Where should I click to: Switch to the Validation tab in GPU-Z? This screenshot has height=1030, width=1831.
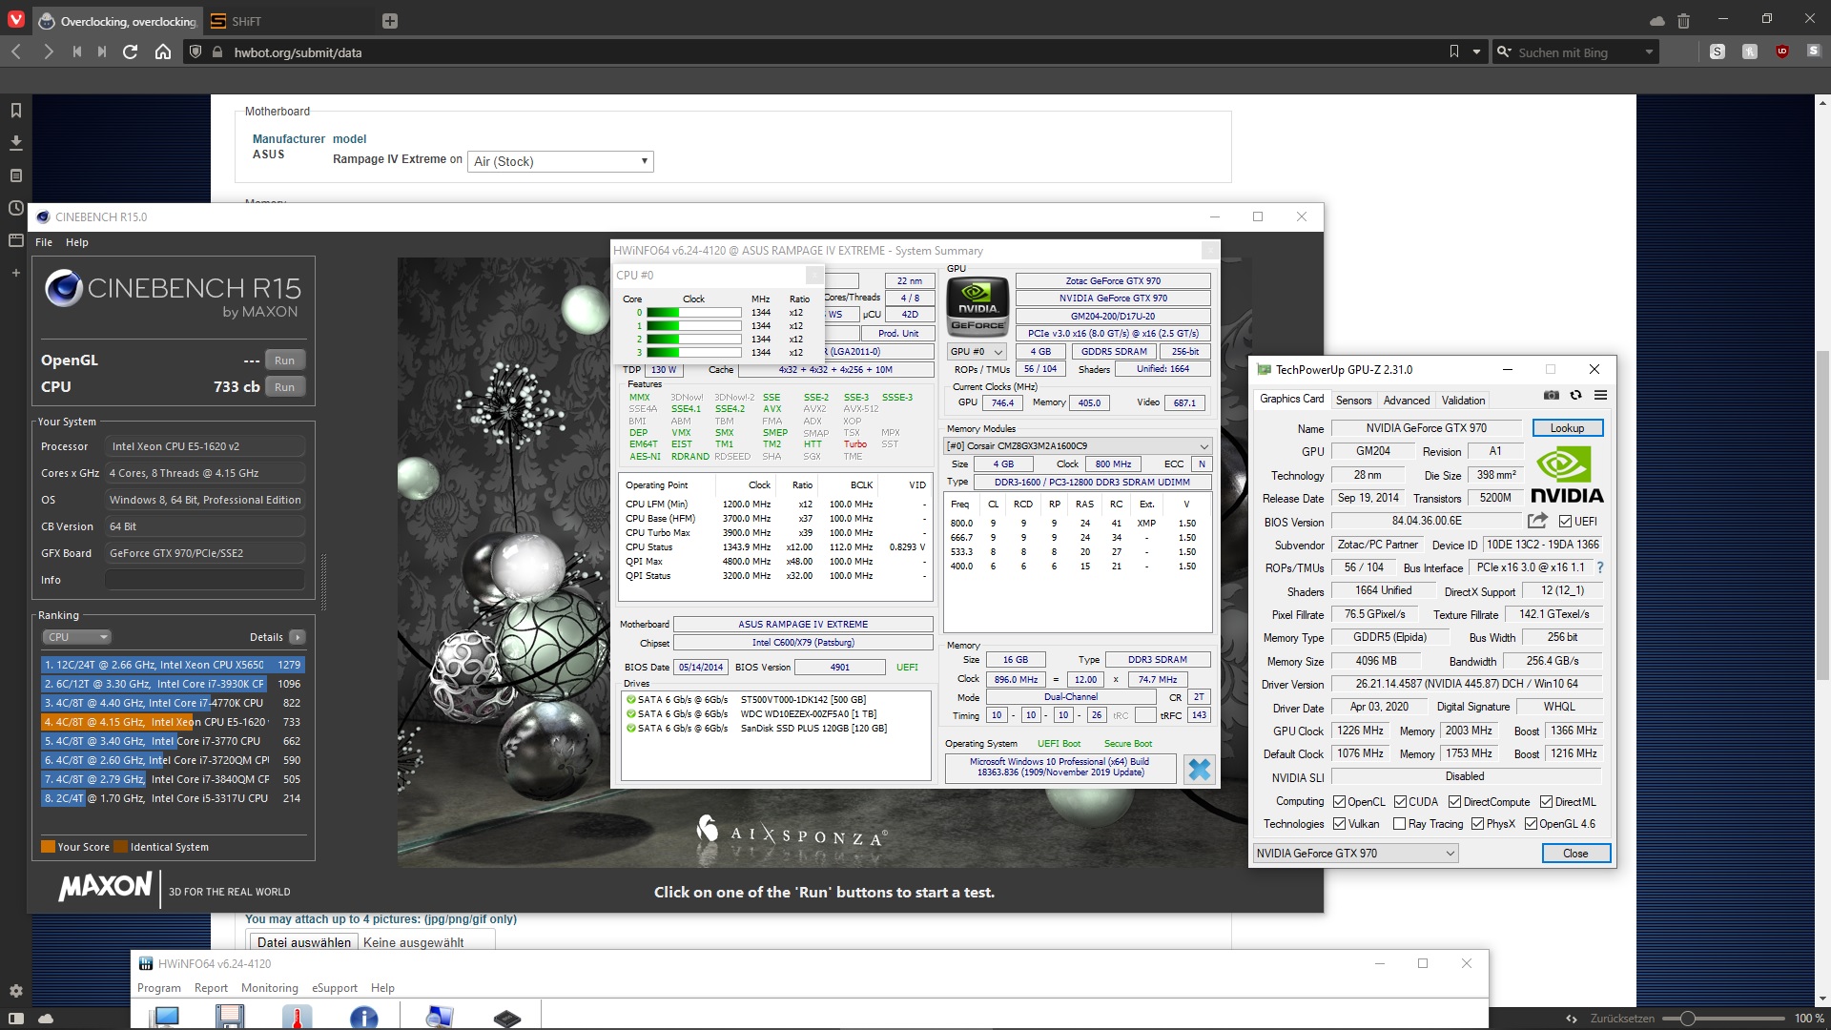(x=1463, y=401)
